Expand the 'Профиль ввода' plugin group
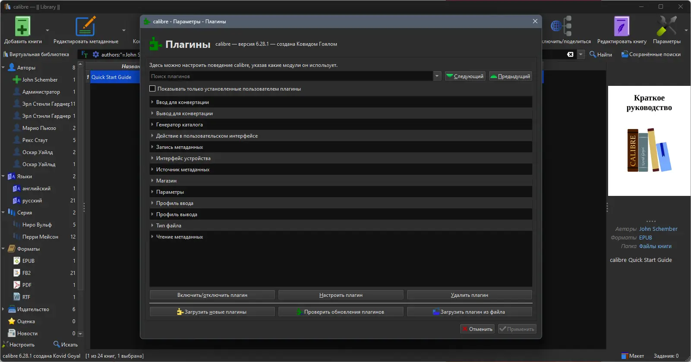Image resolution: width=691 pixels, height=362 pixels. click(152, 203)
